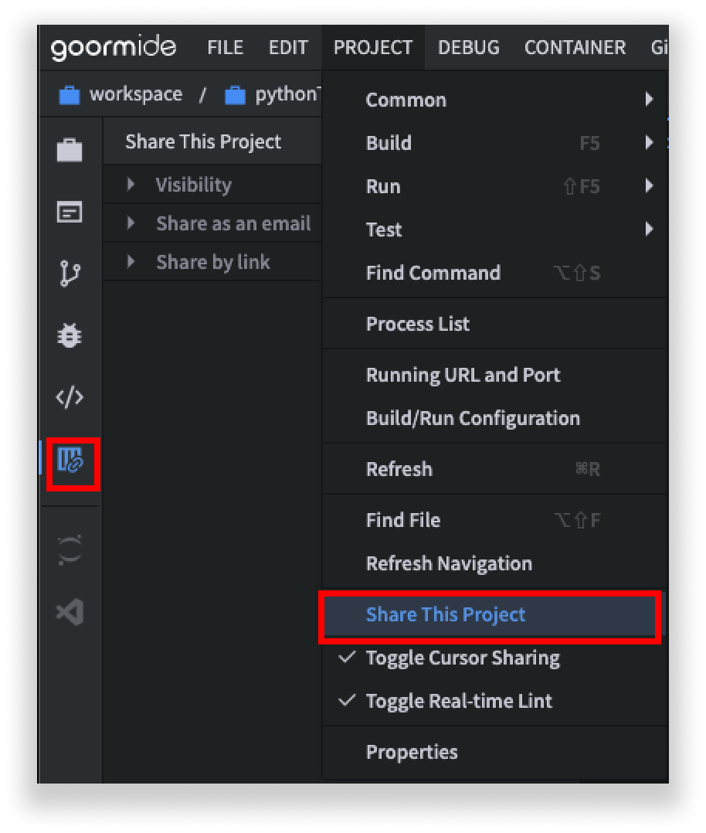Open the DEBUG menu
This screenshot has width=706, height=833.
pos(469,48)
